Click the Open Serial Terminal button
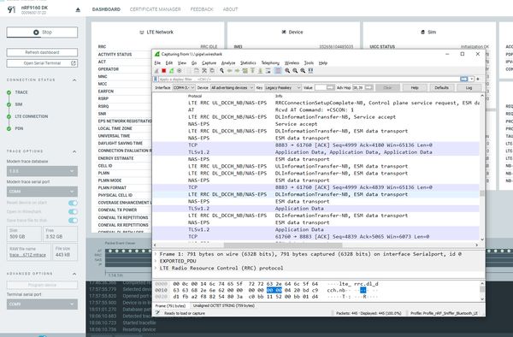 (x=42, y=63)
